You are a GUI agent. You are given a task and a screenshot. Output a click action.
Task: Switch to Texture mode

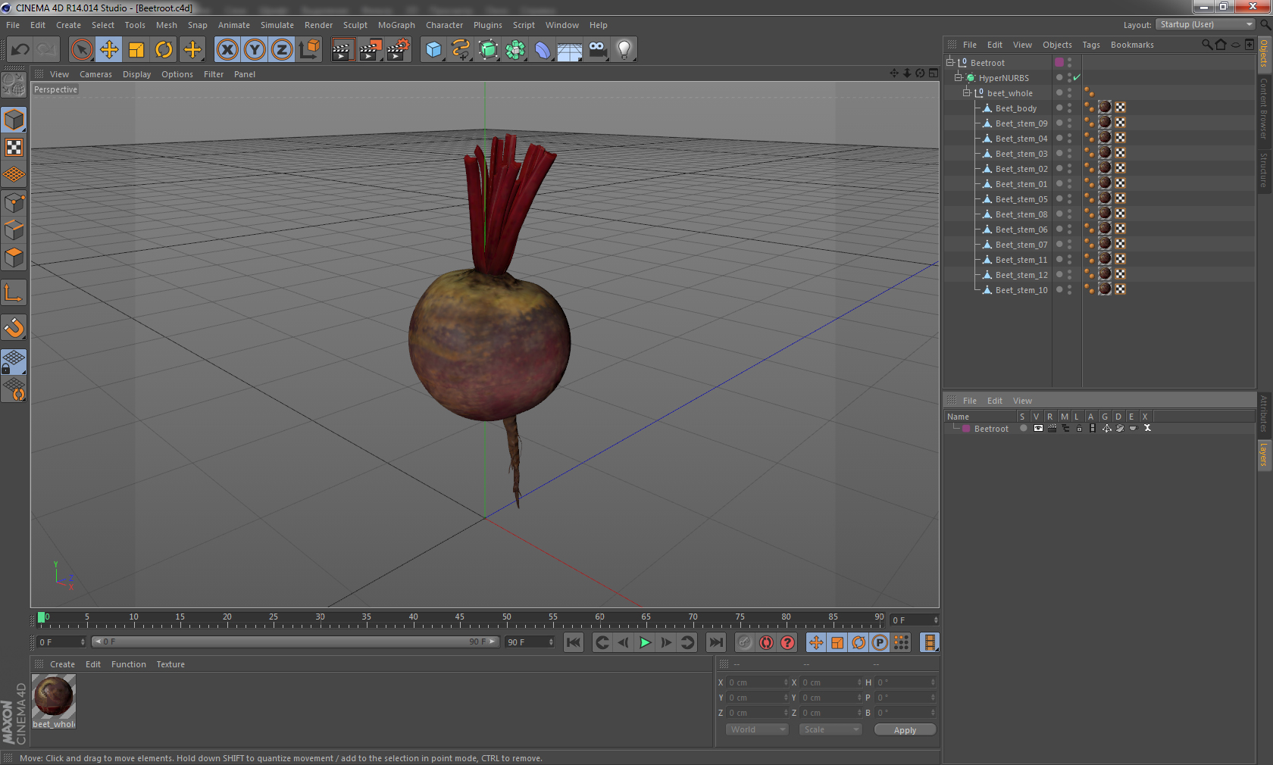point(14,148)
